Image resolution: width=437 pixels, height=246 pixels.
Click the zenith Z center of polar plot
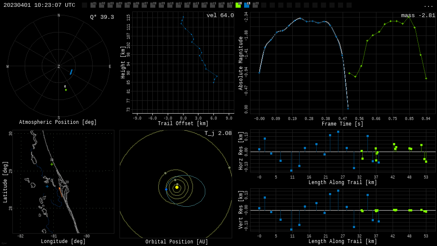[x=59, y=67]
